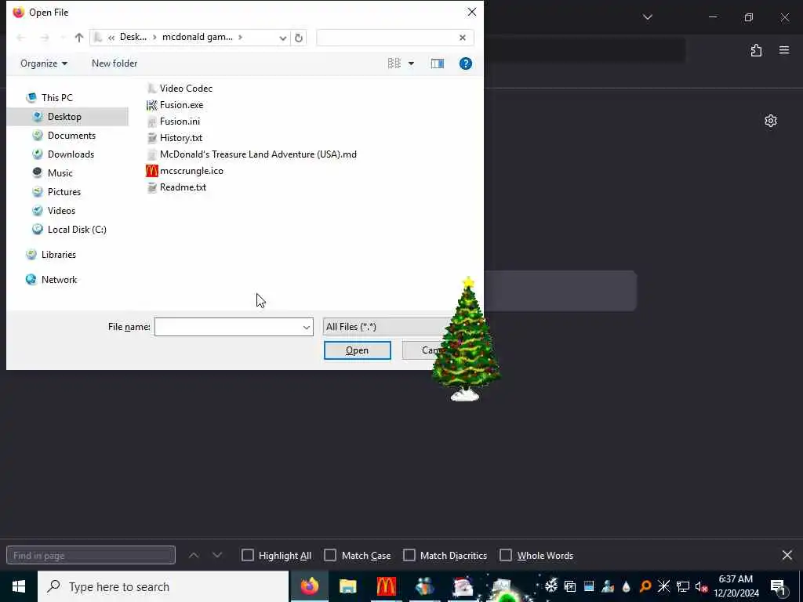Open network tray icon
The width and height of the screenshot is (803, 602).
coord(683,586)
